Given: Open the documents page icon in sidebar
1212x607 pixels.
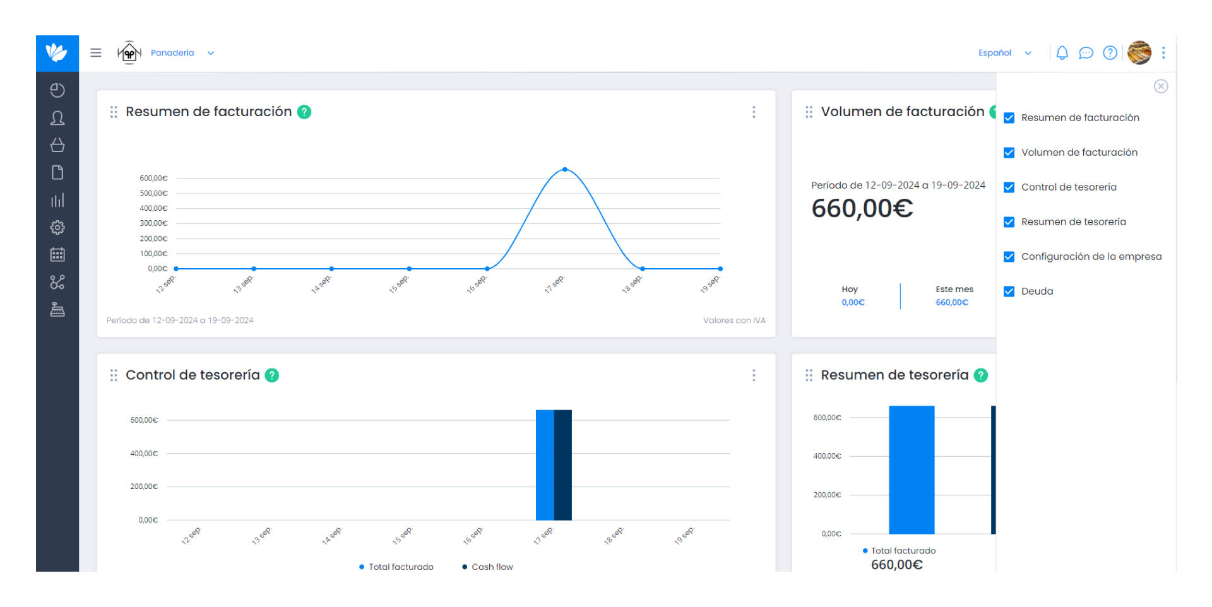Looking at the screenshot, I should pyautogui.click(x=57, y=172).
